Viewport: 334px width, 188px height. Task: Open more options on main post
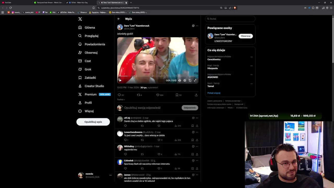pos(197,26)
